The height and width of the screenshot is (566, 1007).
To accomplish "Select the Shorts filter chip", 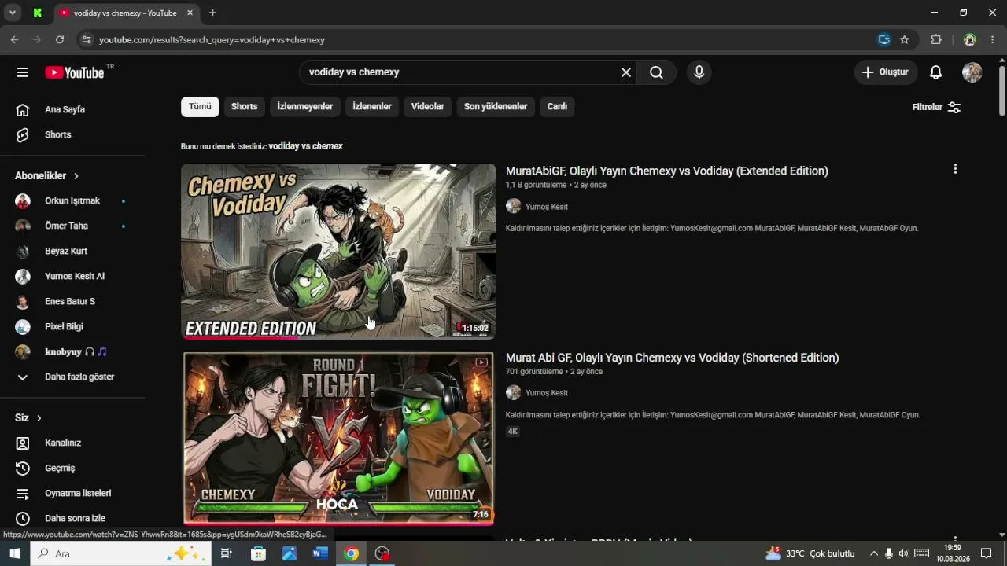I will tap(244, 107).
